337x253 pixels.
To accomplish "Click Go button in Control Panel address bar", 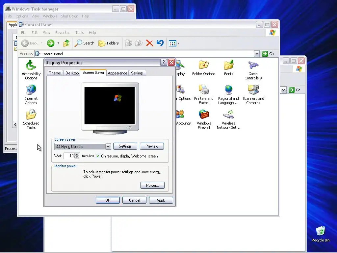I will [268, 54].
